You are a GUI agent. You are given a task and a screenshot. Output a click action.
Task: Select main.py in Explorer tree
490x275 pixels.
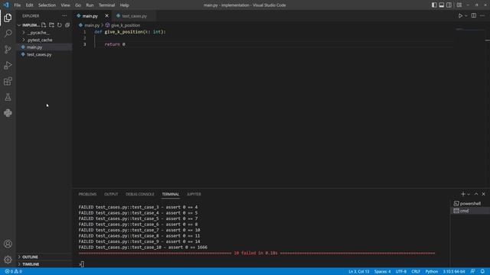pyautogui.click(x=44, y=47)
